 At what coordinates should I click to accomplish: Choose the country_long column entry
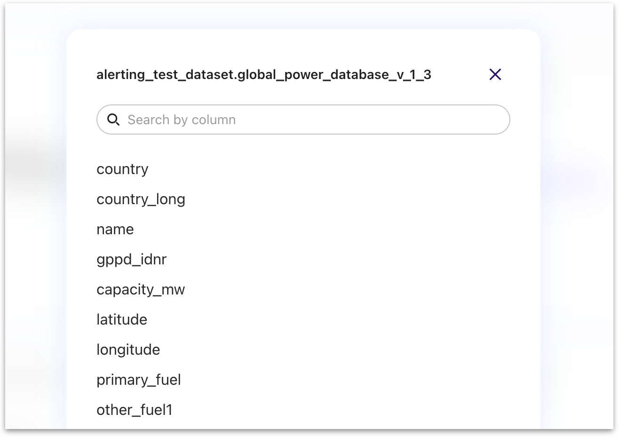[141, 199]
